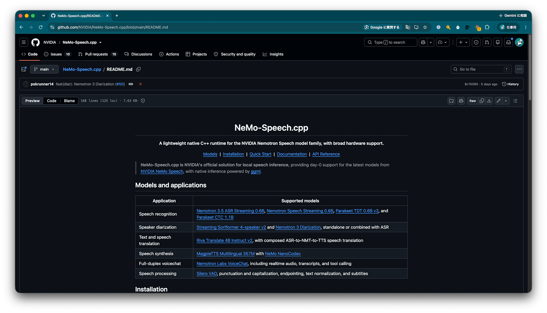
Task: Open the Issues tab
Action: coord(58,54)
